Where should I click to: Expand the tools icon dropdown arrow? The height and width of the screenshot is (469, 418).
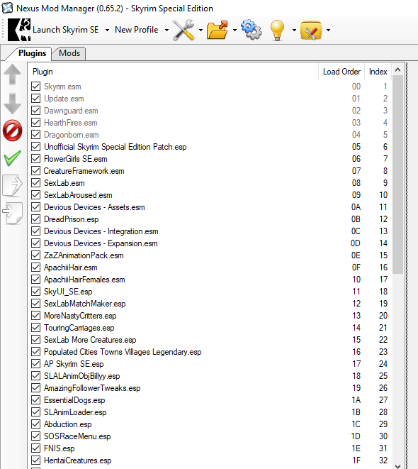(200, 30)
